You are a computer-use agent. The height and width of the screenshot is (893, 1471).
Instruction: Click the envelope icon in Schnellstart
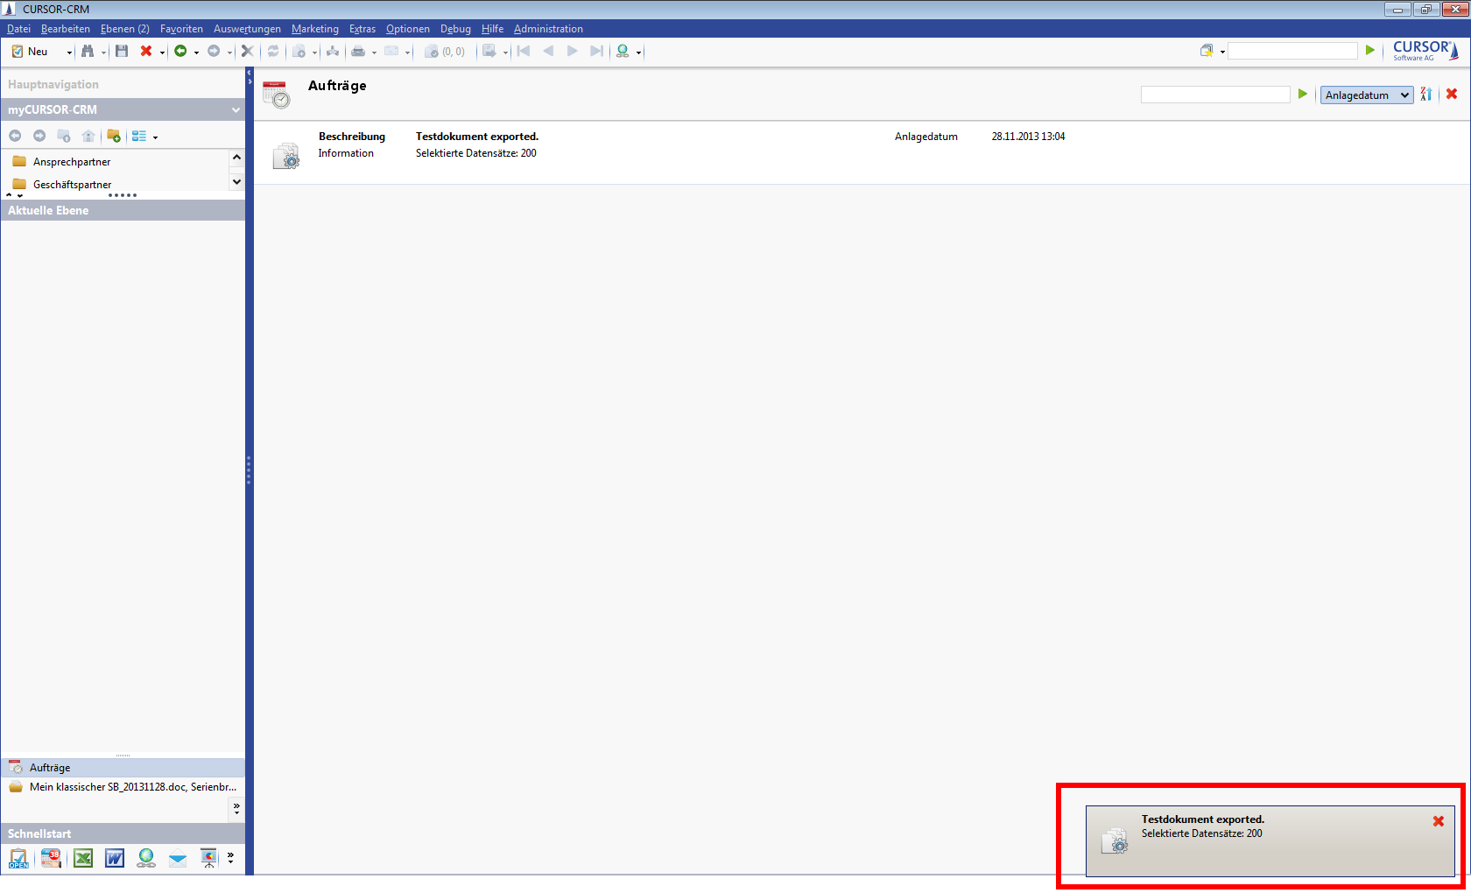178,858
